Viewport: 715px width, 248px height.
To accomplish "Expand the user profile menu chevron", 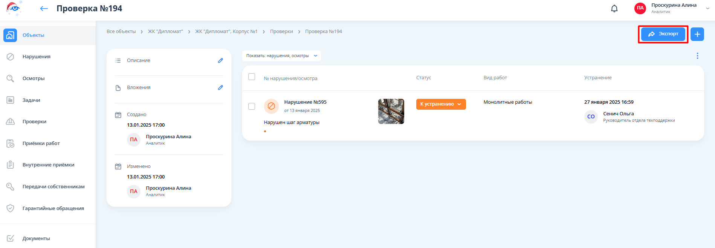I will click(x=707, y=8).
